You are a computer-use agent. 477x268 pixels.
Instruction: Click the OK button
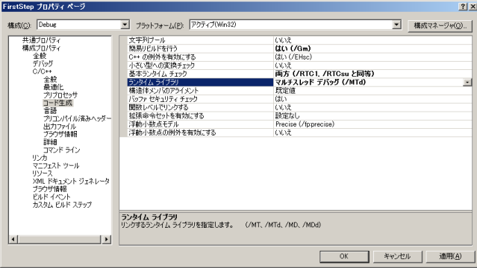tap(344, 256)
